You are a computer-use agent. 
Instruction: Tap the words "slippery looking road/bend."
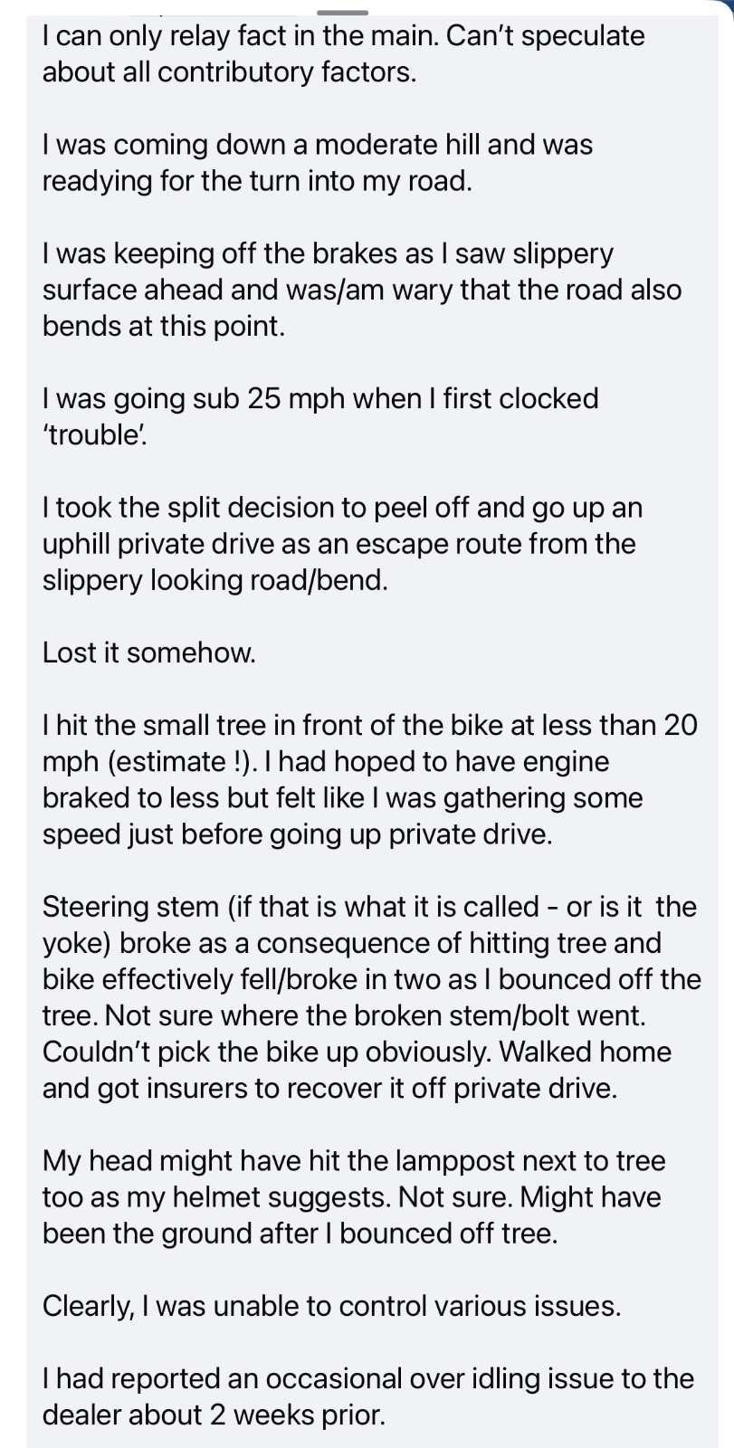215,580
